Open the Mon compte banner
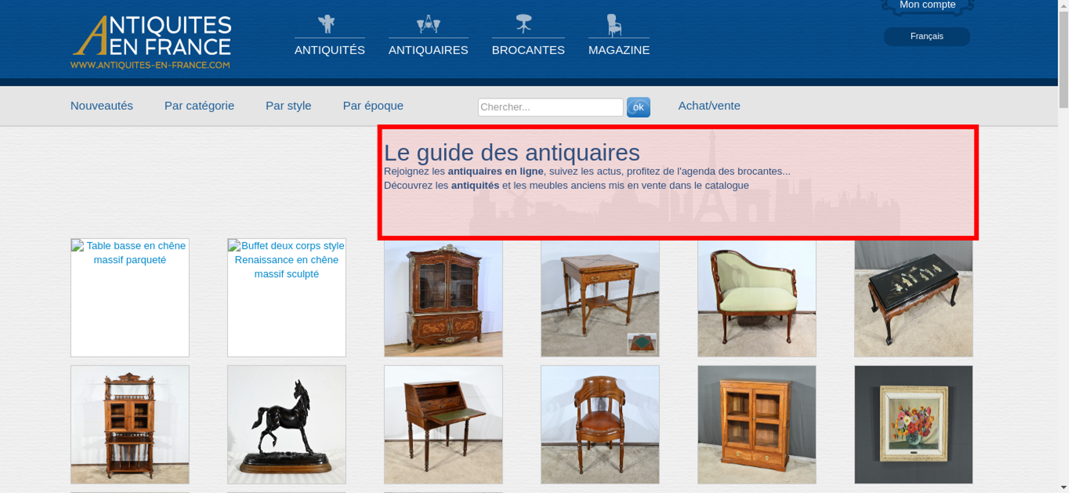Viewport: 1069px width, 493px height. pos(927,5)
